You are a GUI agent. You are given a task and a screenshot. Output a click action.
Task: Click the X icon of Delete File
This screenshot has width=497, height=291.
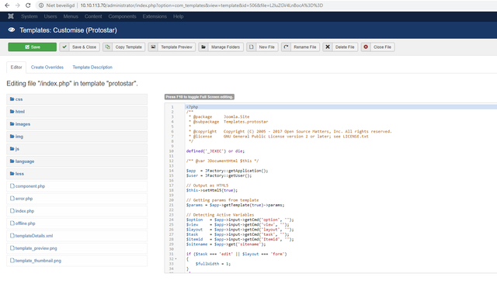coord(328,47)
